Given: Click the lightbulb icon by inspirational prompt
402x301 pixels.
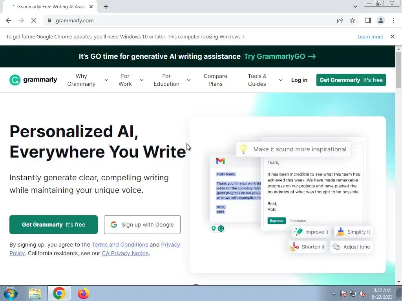Looking at the screenshot, I should tap(243, 149).
